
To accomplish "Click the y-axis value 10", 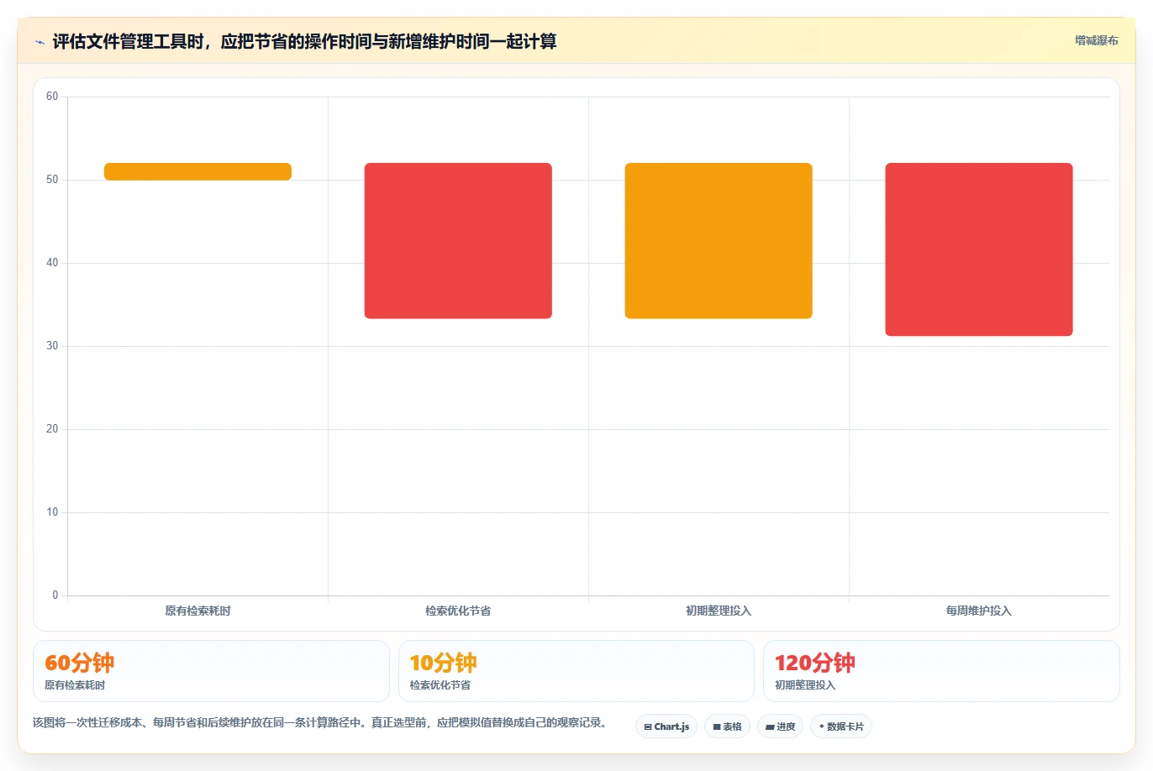I will [52, 512].
